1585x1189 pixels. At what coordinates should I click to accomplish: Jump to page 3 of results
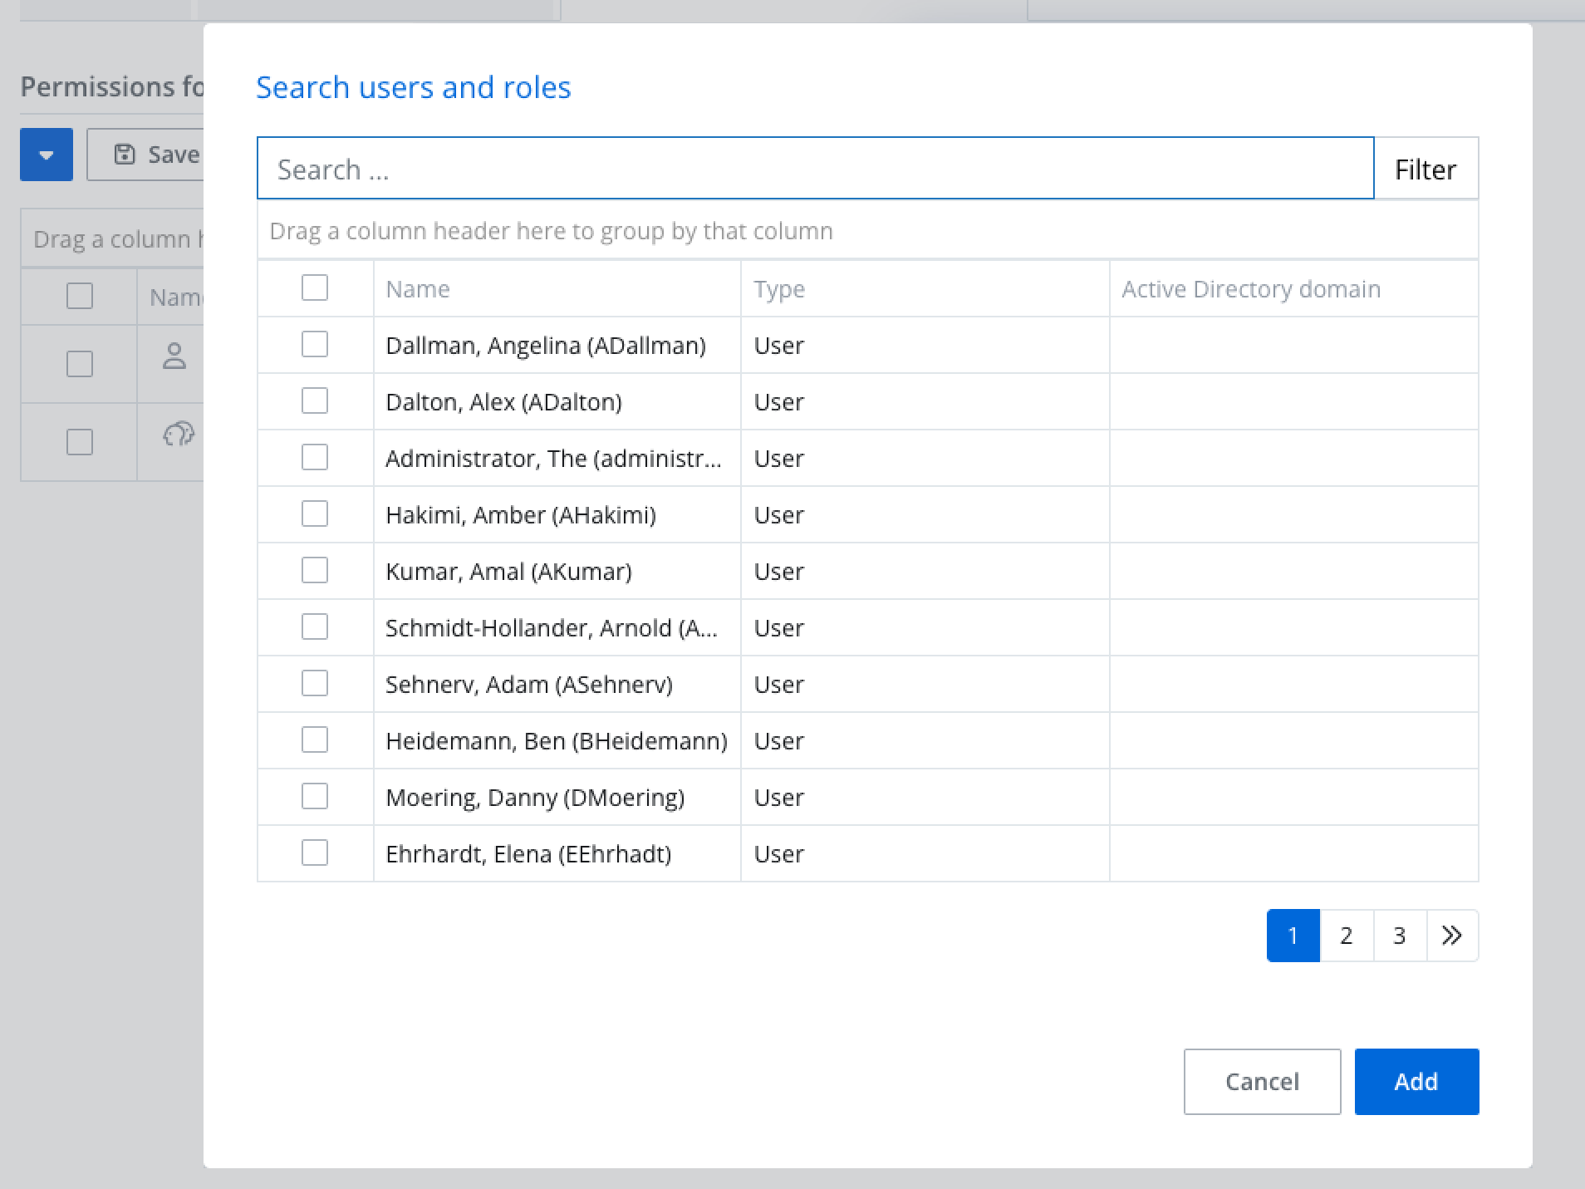coord(1399,936)
